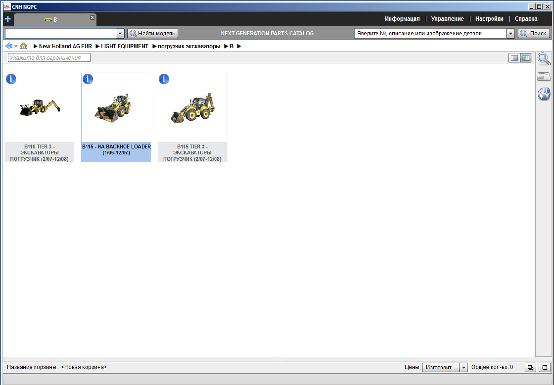This screenshot has height=385, width=554.
Task: Open info for B115 NA Backhoe Loader
Action: pyautogui.click(x=88, y=79)
